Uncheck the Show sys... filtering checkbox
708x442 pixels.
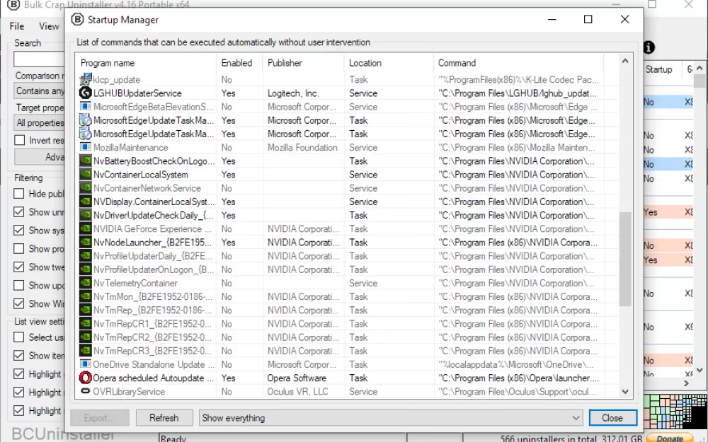[x=19, y=230]
